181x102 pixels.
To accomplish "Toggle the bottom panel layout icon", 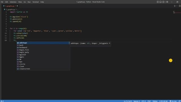I will [x=160, y=2].
